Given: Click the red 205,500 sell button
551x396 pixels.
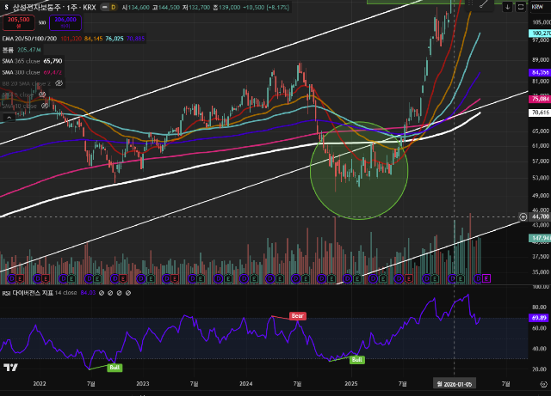Looking at the screenshot, I should (19, 23).
